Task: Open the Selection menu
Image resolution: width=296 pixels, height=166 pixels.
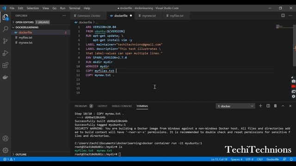Action: tap(33, 8)
